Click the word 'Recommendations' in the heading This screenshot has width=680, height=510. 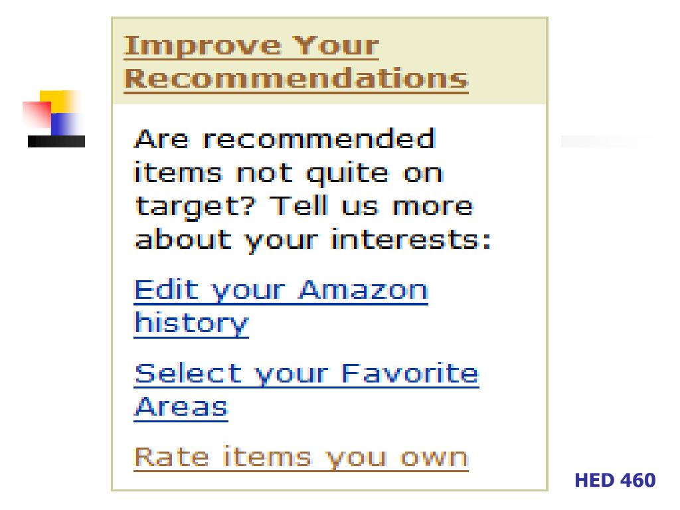296,79
